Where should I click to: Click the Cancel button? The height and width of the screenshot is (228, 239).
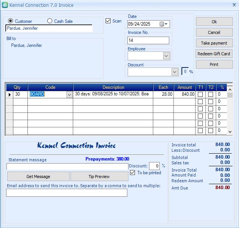[x=214, y=32]
